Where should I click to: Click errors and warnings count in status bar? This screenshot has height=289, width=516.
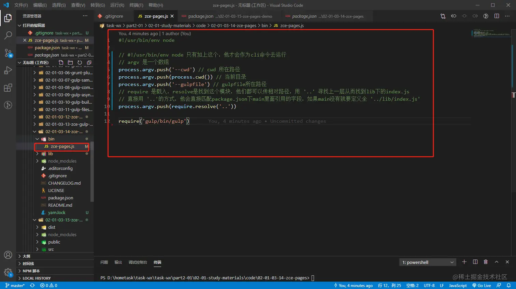click(x=49, y=286)
